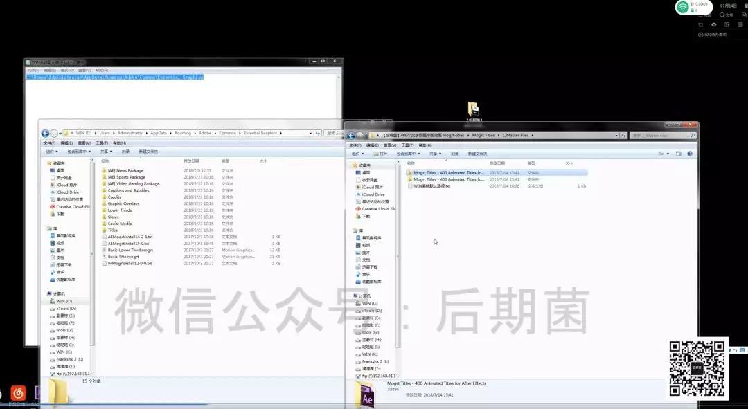Open the 文件(F) menu in Notepad window
This screenshot has height=409, width=748.
coord(33,70)
